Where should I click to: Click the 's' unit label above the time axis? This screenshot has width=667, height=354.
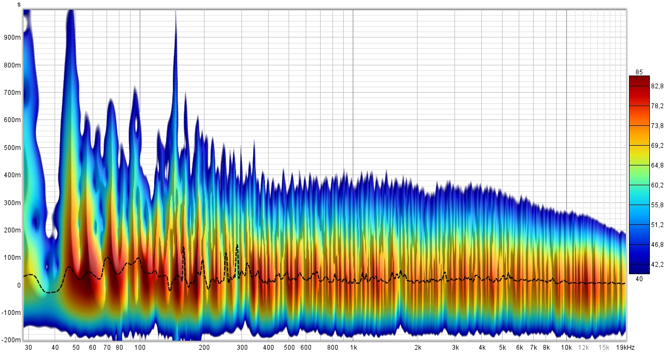[19, 4]
